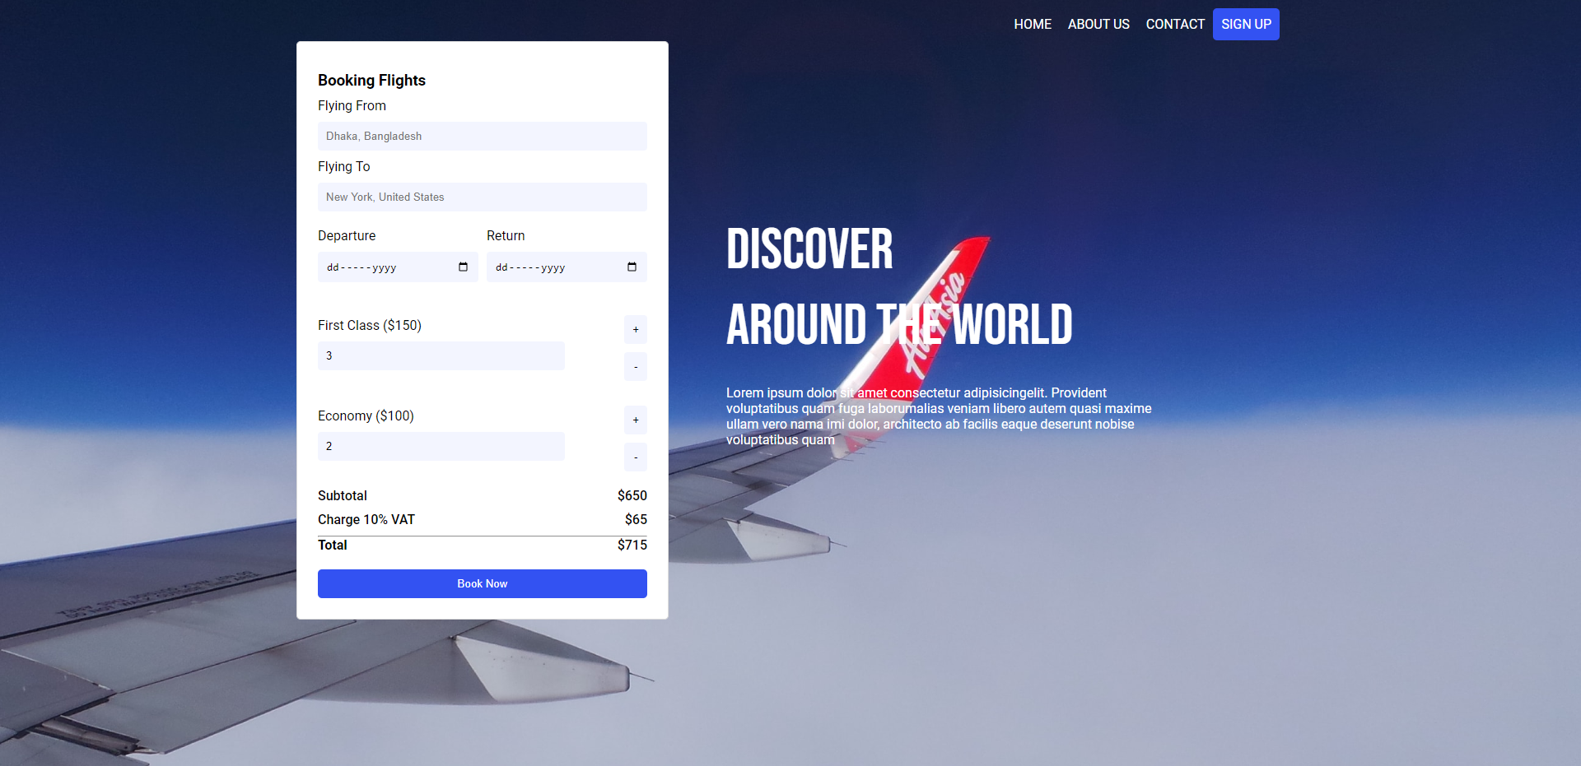Add one Economy ticket with plus button
Viewport: 1581px width, 766px height.
(635, 420)
